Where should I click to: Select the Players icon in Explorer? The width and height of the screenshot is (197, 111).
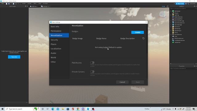[x=173, y=13]
